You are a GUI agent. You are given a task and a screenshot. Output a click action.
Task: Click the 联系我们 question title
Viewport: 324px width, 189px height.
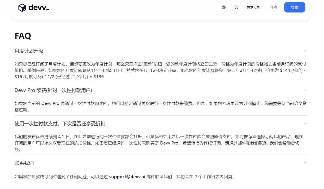point(24,163)
